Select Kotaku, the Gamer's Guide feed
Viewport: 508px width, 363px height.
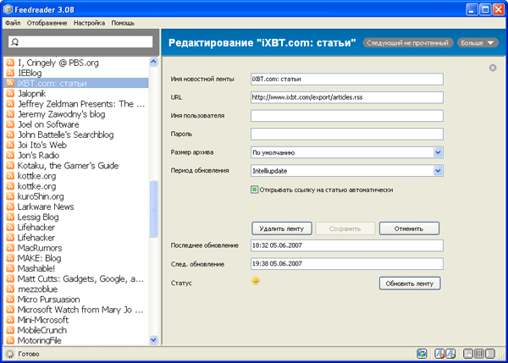(76, 166)
